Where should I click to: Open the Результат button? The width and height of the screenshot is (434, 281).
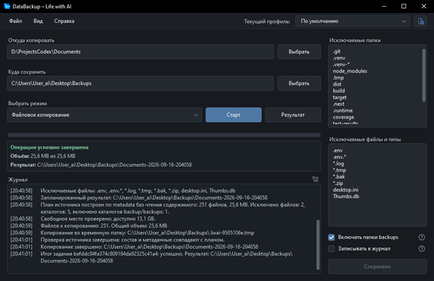pos(293,115)
